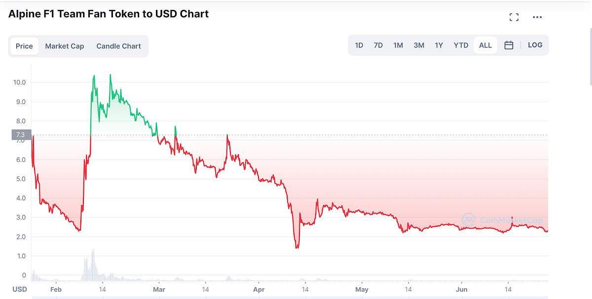Open the Candle Chart view
The height and width of the screenshot is (299, 592).
118,46
